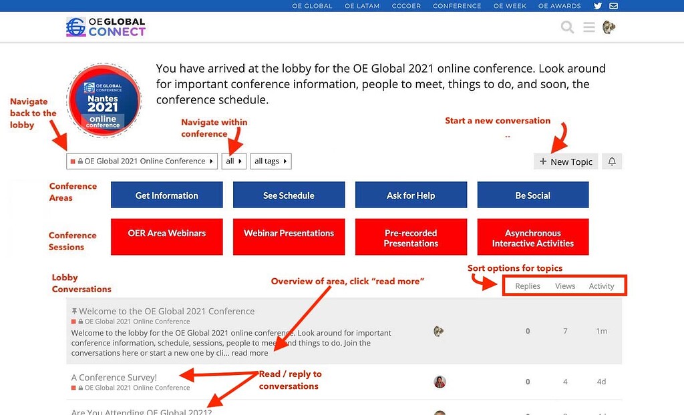684x415 pixels.
Task: Click the OE Global Connect logo
Action: point(105,27)
